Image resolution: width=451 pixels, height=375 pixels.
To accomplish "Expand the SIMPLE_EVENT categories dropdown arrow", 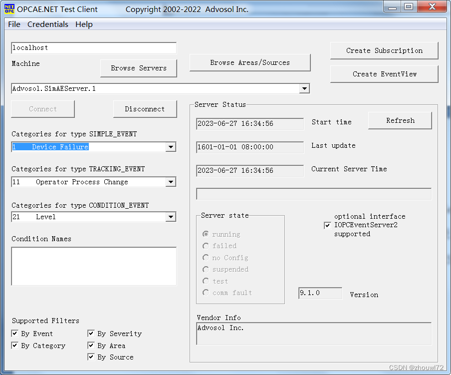I will coord(171,147).
